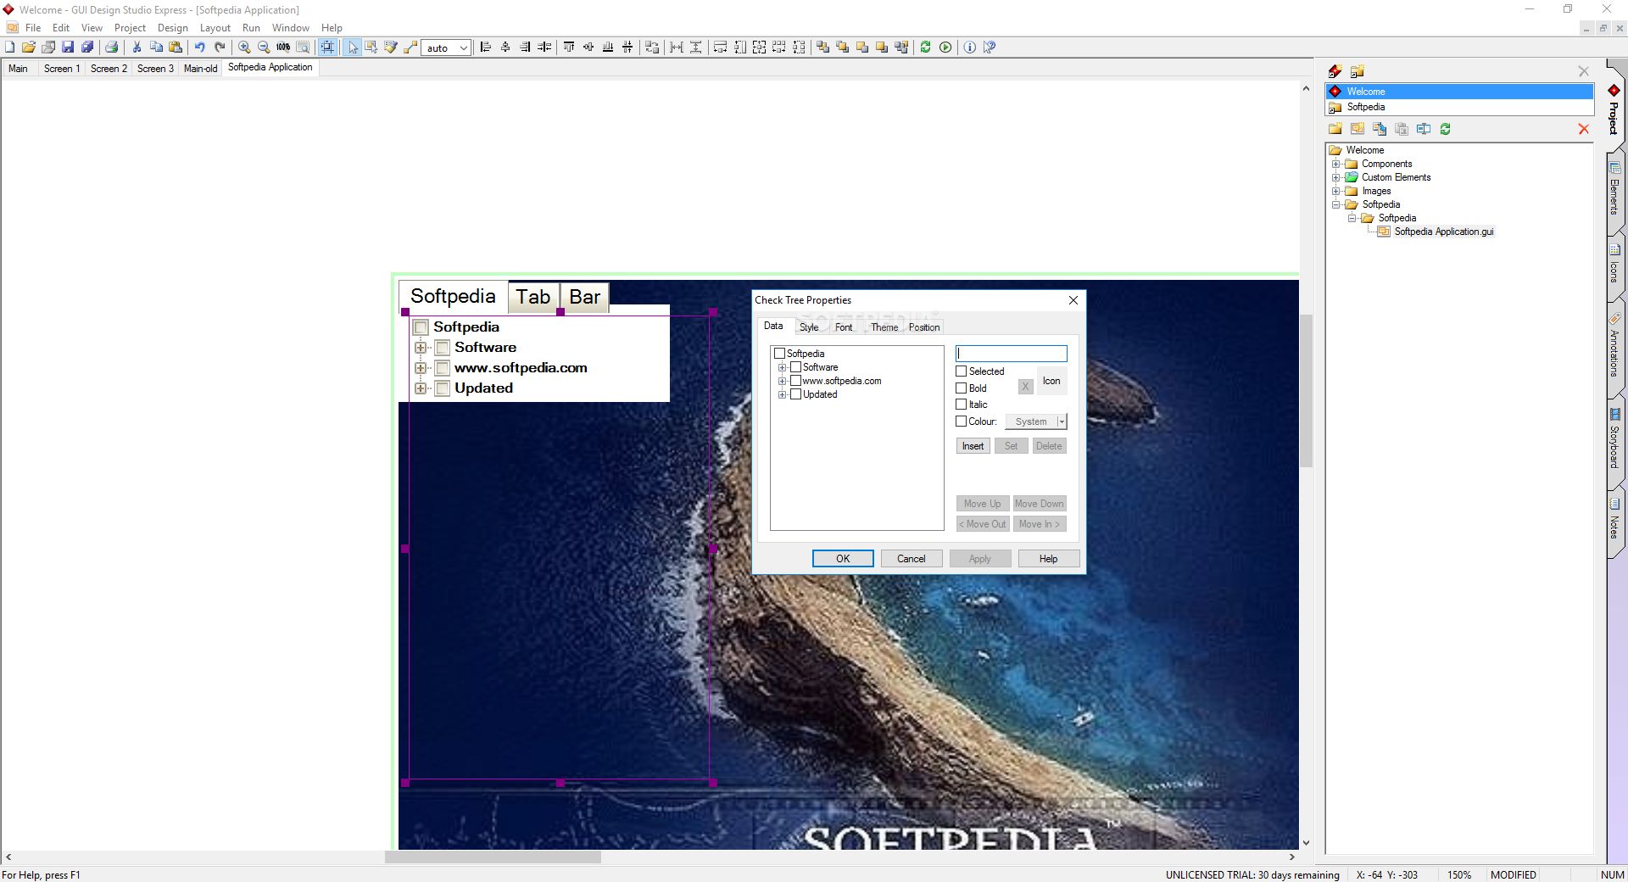Click the Paste clipboard icon
This screenshot has height=882, width=1628.
pyautogui.click(x=176, y=47)
